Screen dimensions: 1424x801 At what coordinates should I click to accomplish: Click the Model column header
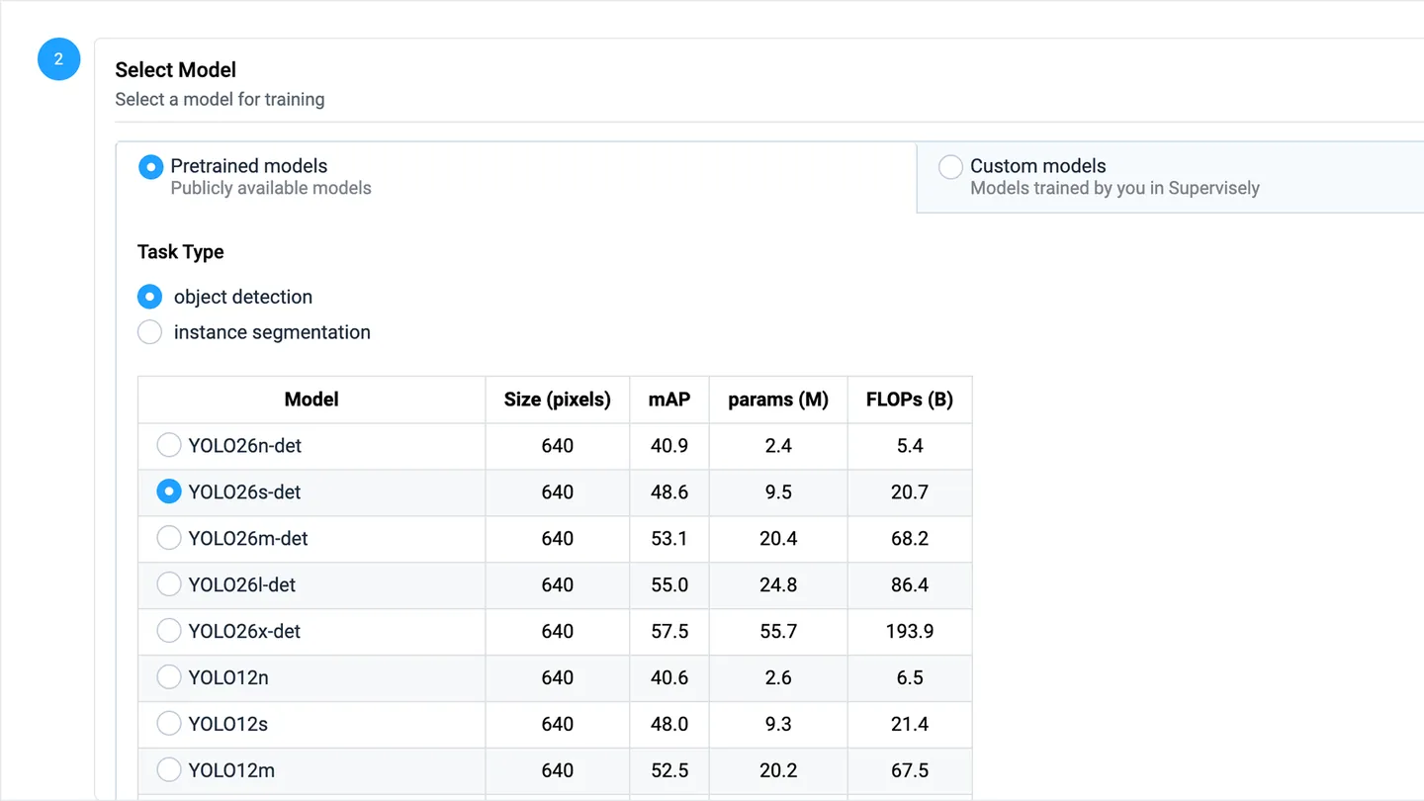pos(311,400)
